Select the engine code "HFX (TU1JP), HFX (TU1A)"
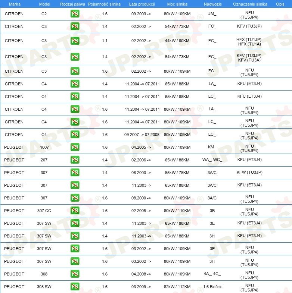Image resolution: width=292 pixels, height=293 pixels. pyautogui.click(x=249, y=42)
